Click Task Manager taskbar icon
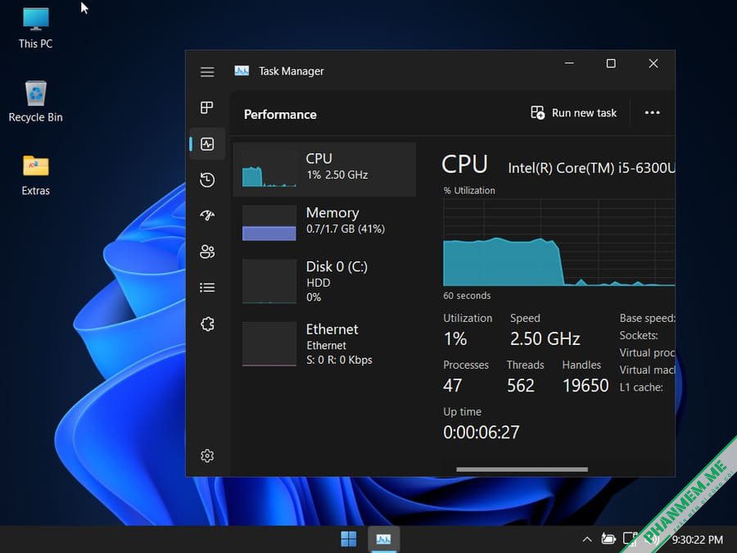737x553 pixels. coord(383,539)
